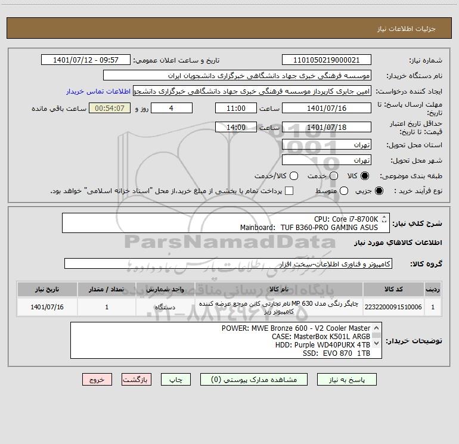The image size is (459, 444).
Task: Click the اطلاعات کالاهای مورد نیاز heading
Action: 398,243
